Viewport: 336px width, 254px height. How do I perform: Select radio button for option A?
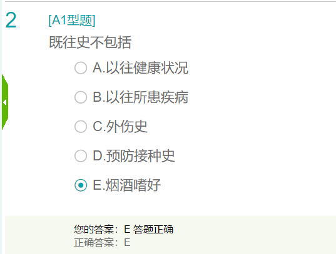click(x=81, y=68)
